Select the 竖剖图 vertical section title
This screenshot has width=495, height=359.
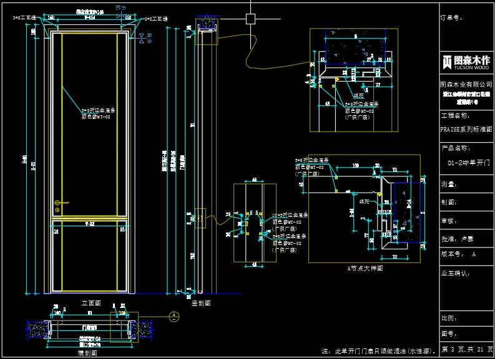(x=200, y=303)
